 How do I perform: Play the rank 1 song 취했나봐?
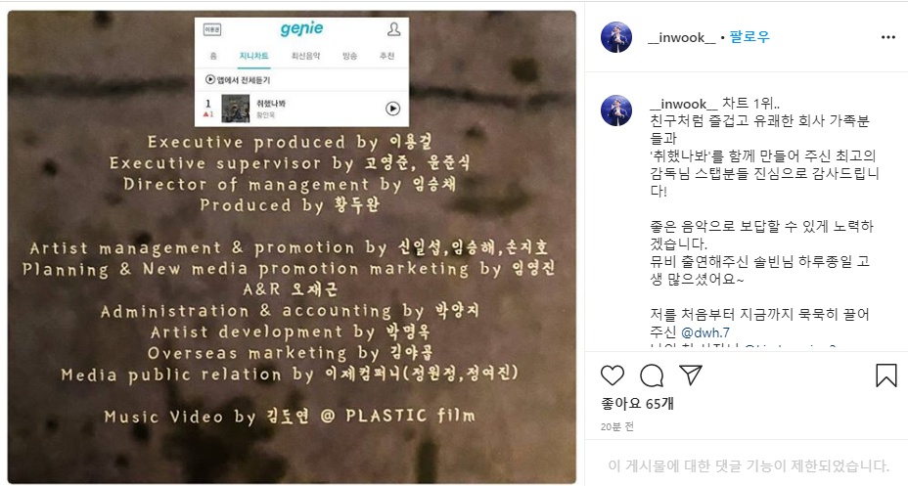(x=392, y=109)
